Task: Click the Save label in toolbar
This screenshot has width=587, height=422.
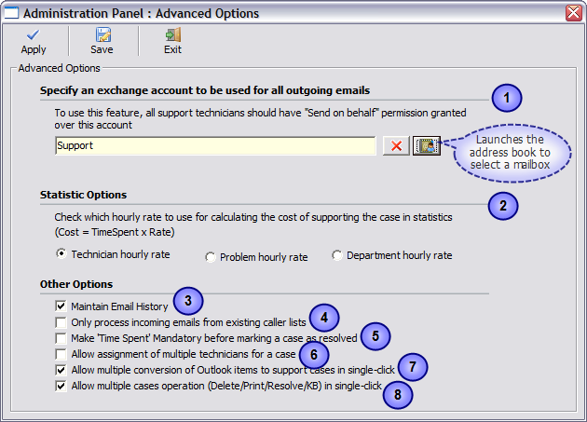Action: (102, 49)
